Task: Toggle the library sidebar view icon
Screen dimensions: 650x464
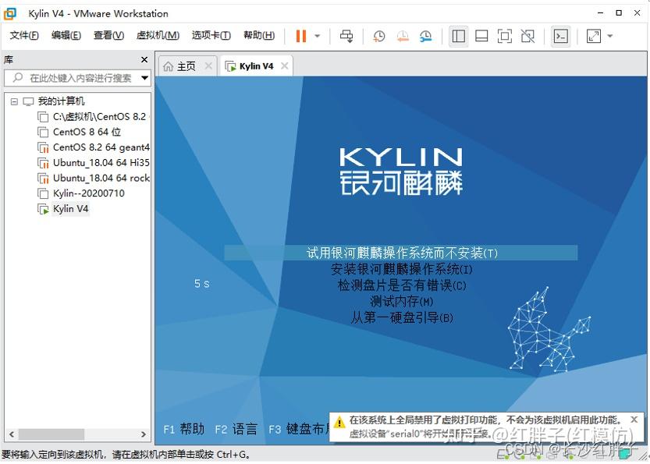Action: coord(458,36)
